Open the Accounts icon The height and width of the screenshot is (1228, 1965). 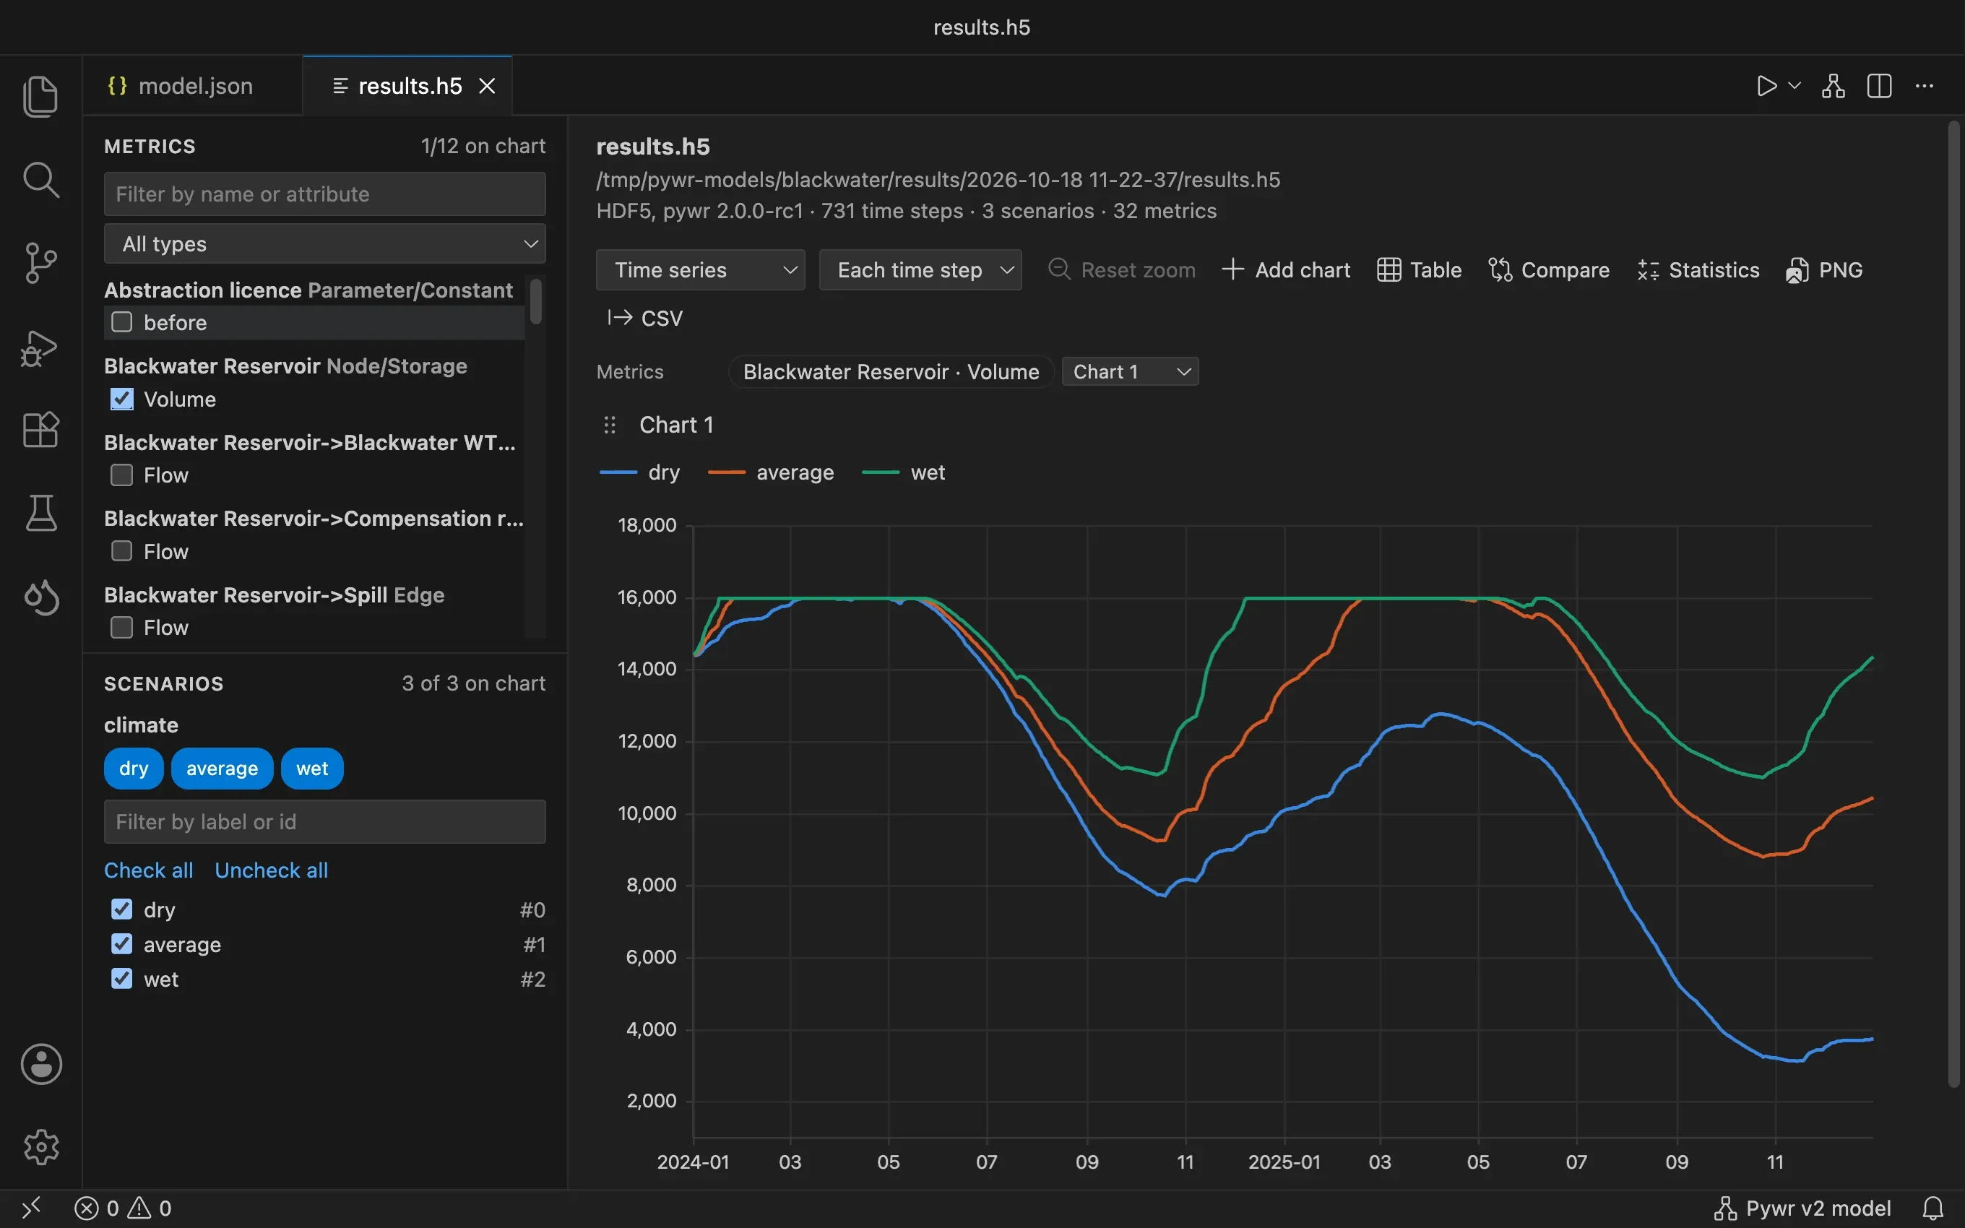coord(40,1064)
